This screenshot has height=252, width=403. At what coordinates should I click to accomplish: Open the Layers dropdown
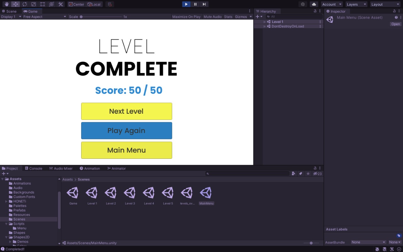pyautogui.click(x=356, y=4)
